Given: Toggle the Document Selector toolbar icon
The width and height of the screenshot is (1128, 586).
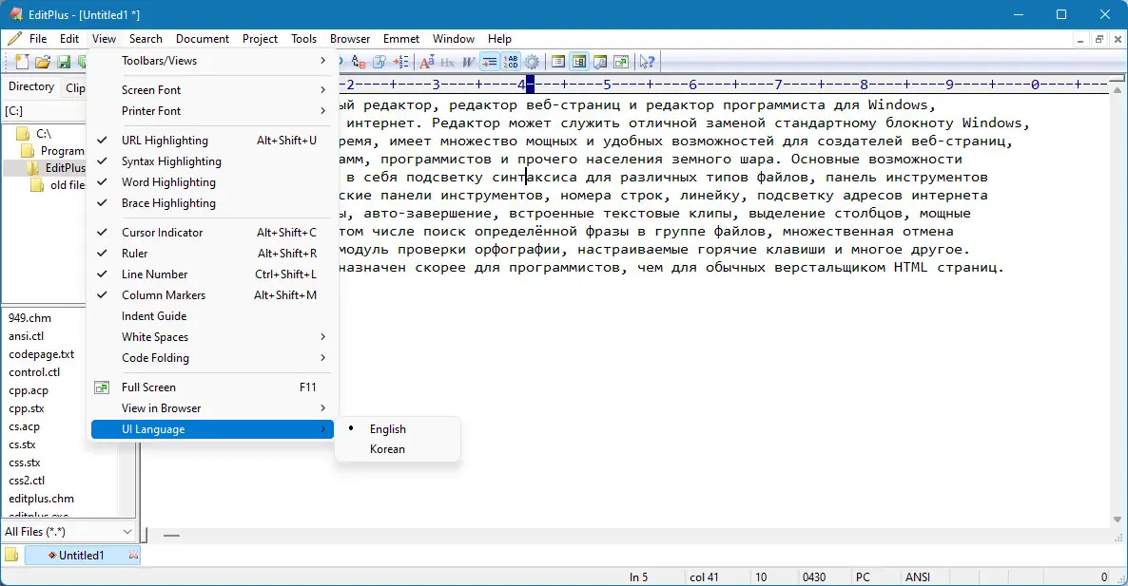Looking at the screenshot, I should [x=578, y=62].
